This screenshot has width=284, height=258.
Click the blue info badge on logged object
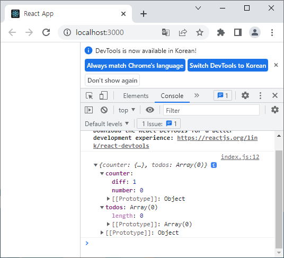(x=214, y=165)
